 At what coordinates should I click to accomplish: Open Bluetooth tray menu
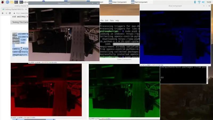195,2
